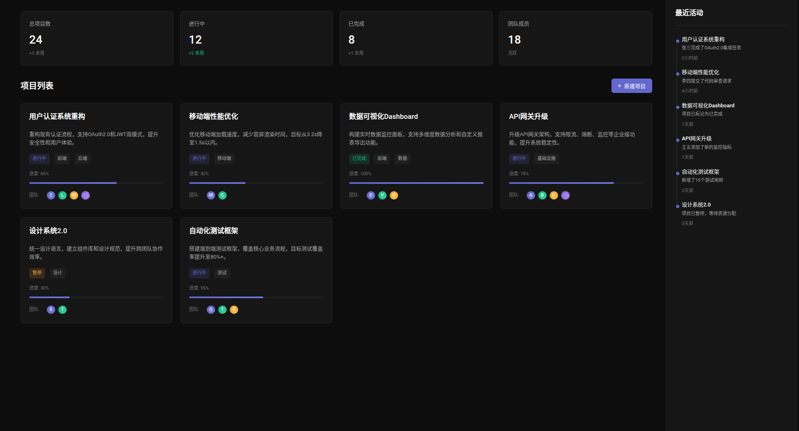The height and width of the screenshot is (431, 799).
Task: Click the progress bar of 移动端性能优化
Action: [256, 183]
